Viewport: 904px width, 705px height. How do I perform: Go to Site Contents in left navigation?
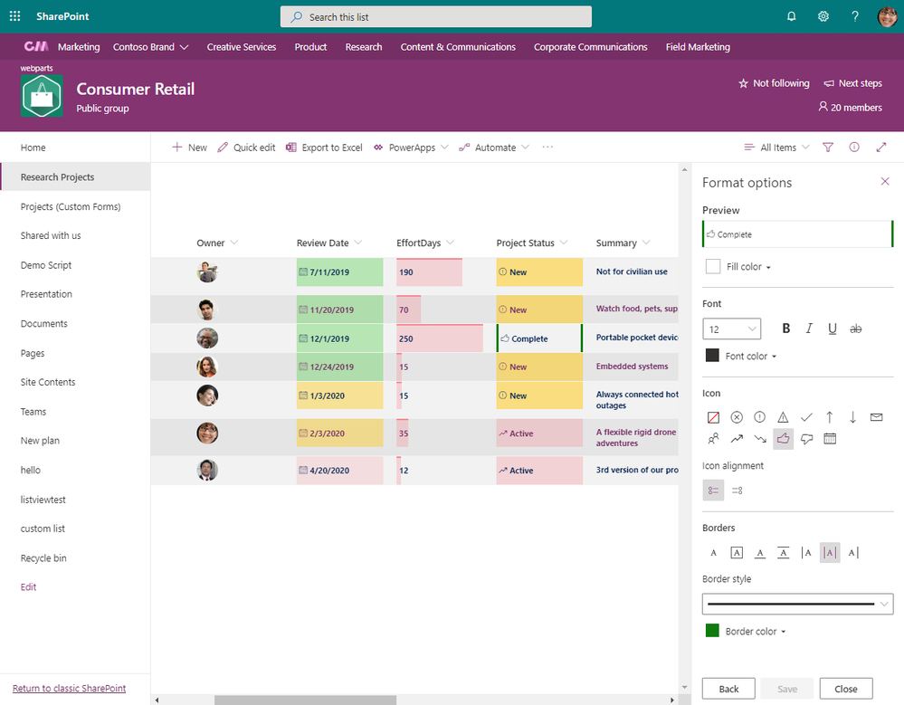click(48, 382)
